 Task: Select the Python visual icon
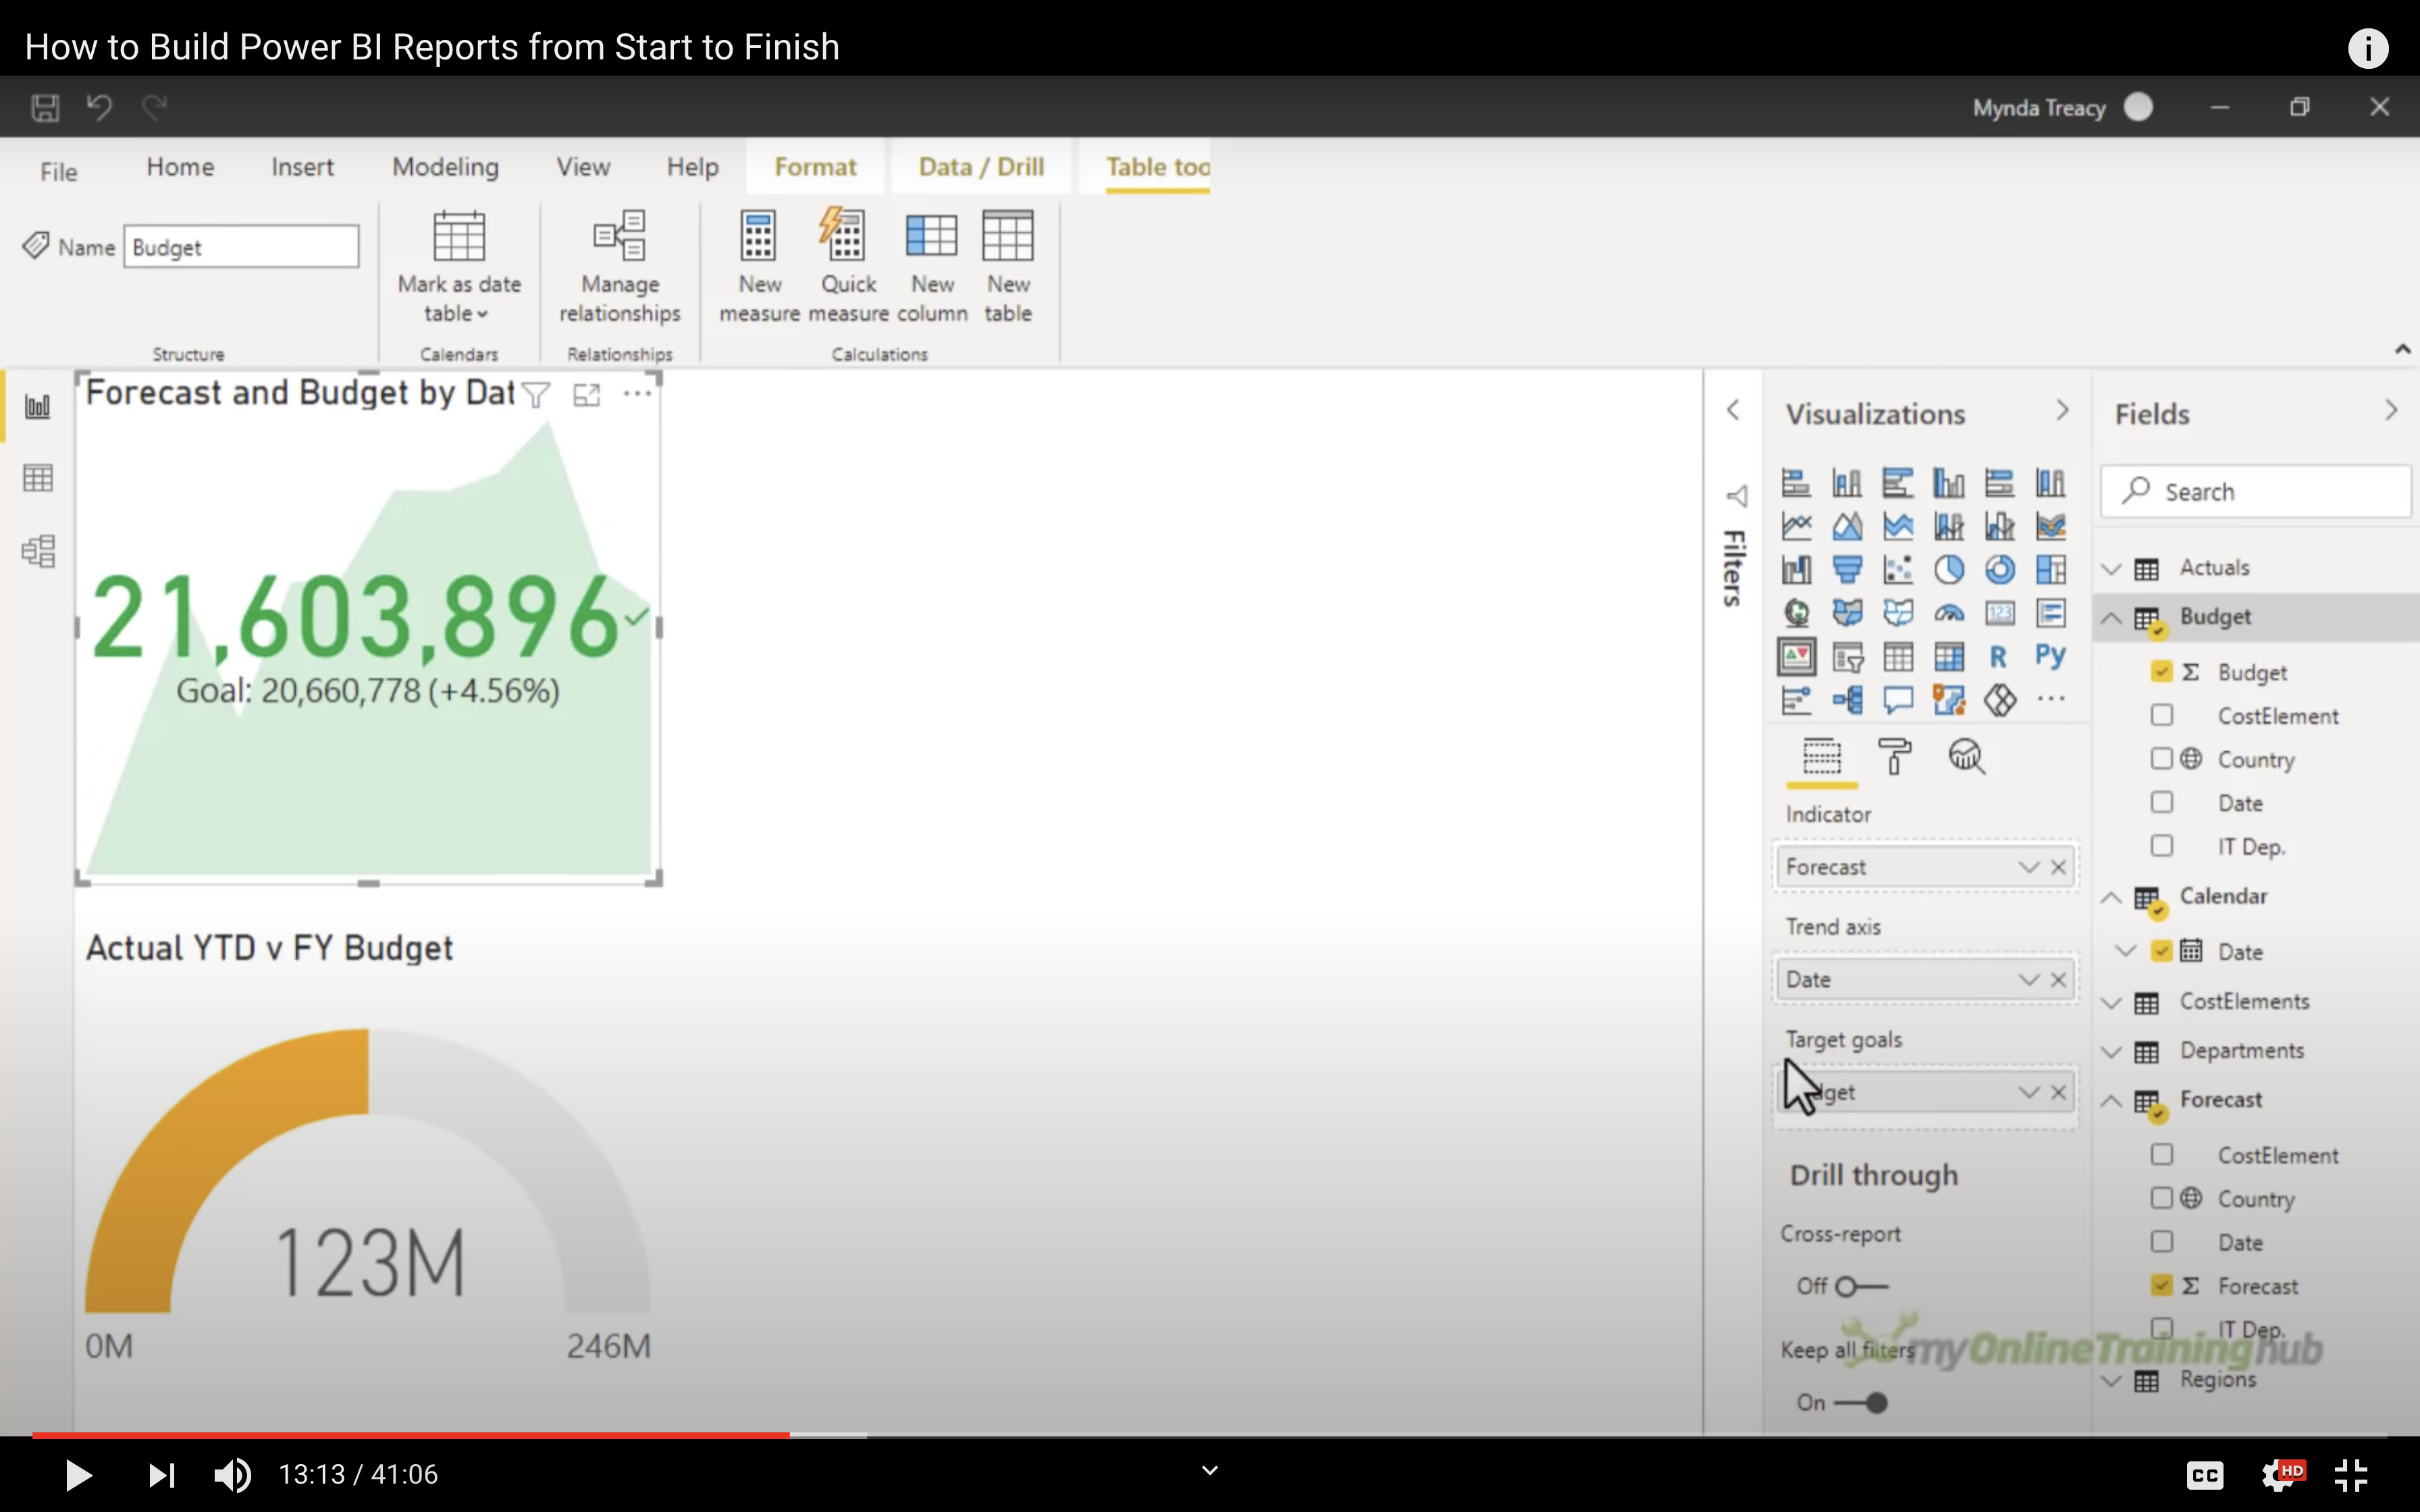2050,656
